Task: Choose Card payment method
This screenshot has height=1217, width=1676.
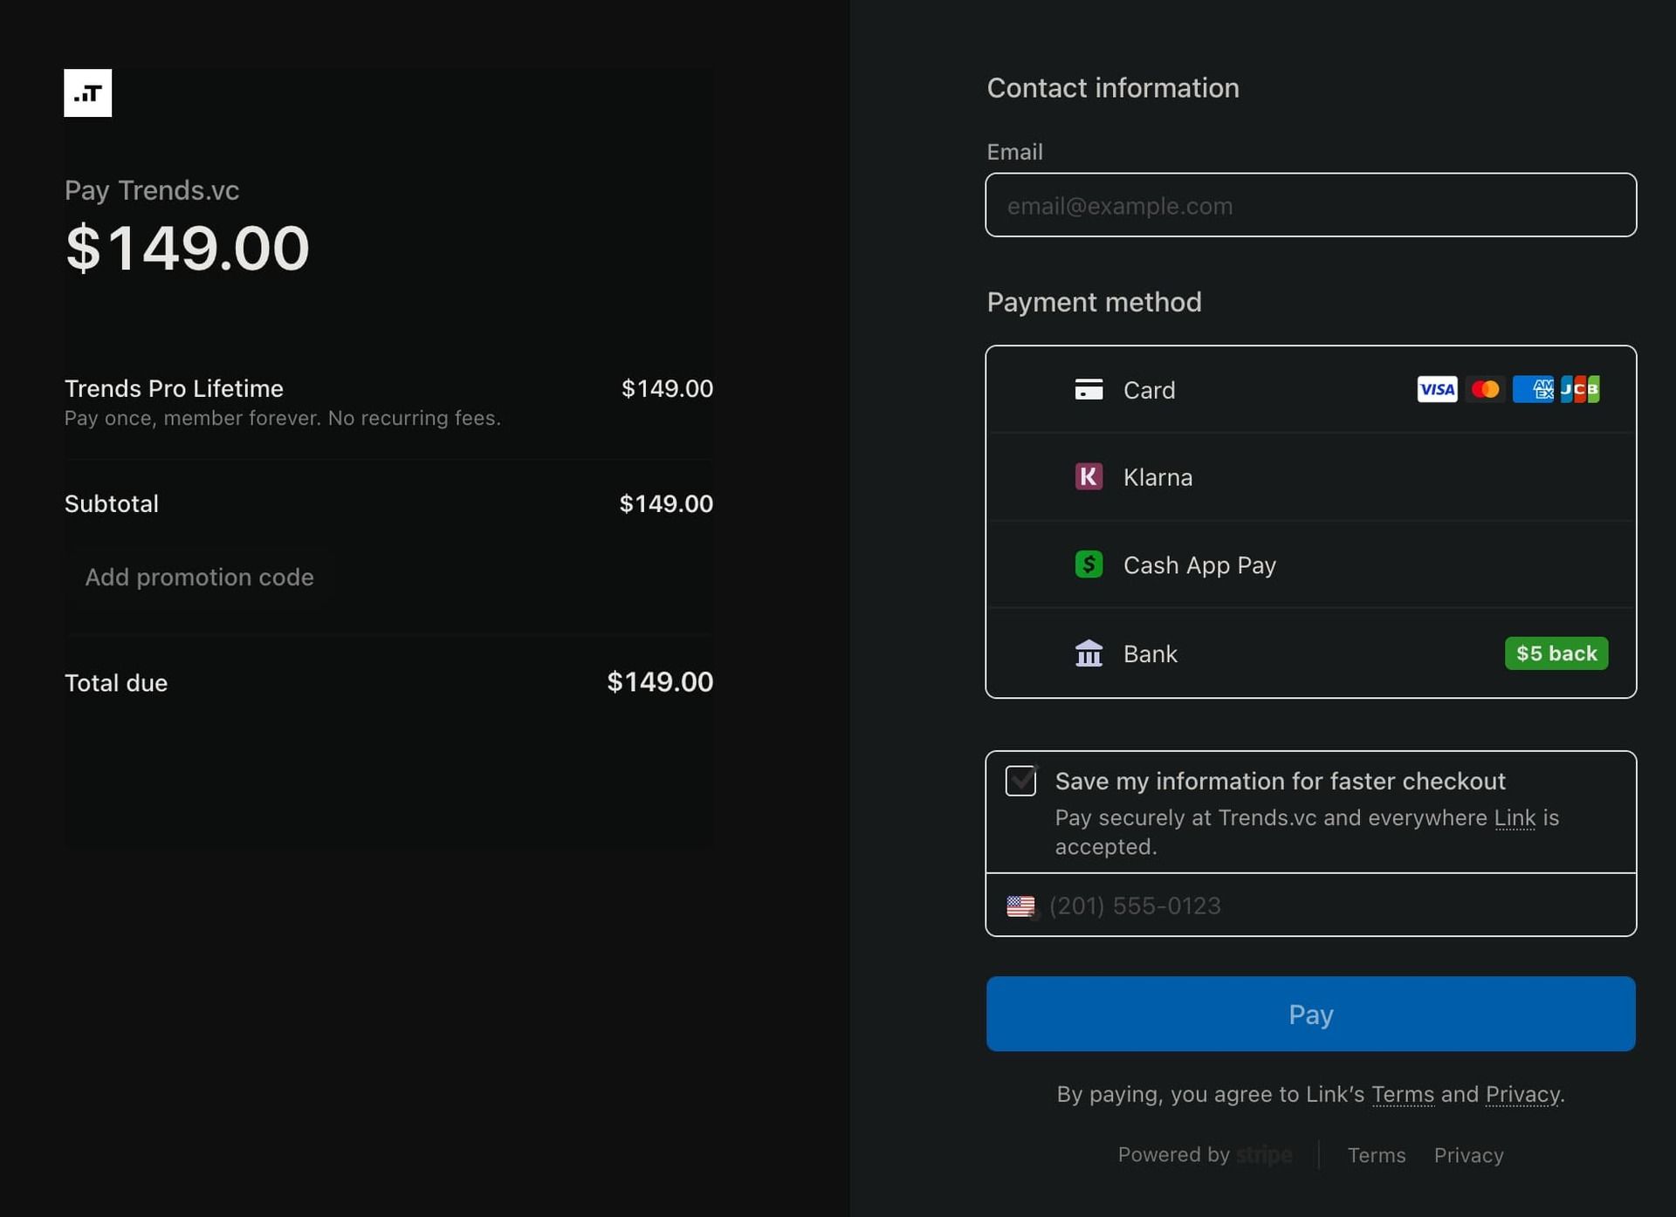Action: pyautogui.click(x=1310, y=390)
